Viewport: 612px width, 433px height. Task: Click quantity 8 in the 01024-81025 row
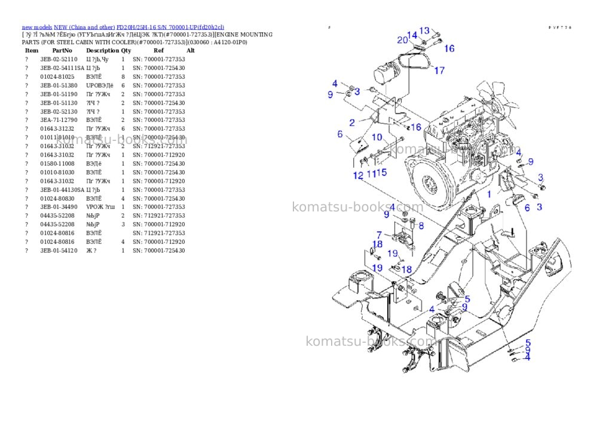[123, 77]
